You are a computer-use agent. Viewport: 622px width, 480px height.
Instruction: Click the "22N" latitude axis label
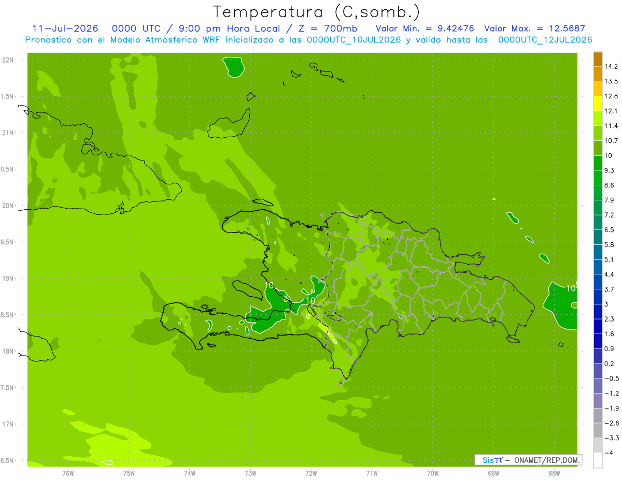pyautogui.click(x=7, y=60)
